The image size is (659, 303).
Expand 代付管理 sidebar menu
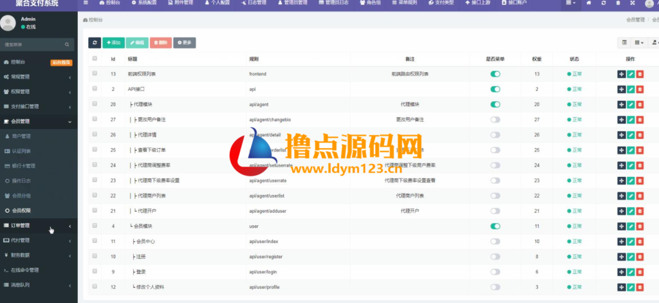[39, 241]
